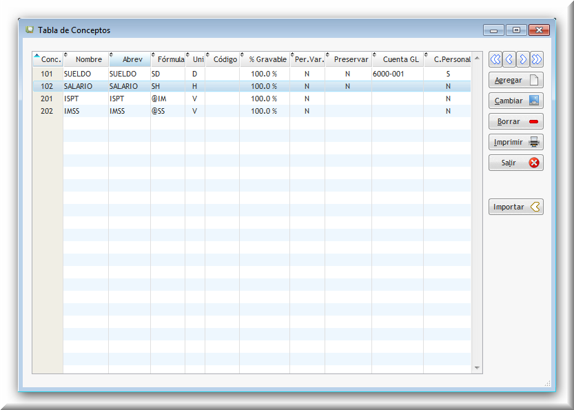Click scrollbar down arrow of the table
This screenshot has height=410, width=574.
[x=477, y=367]
